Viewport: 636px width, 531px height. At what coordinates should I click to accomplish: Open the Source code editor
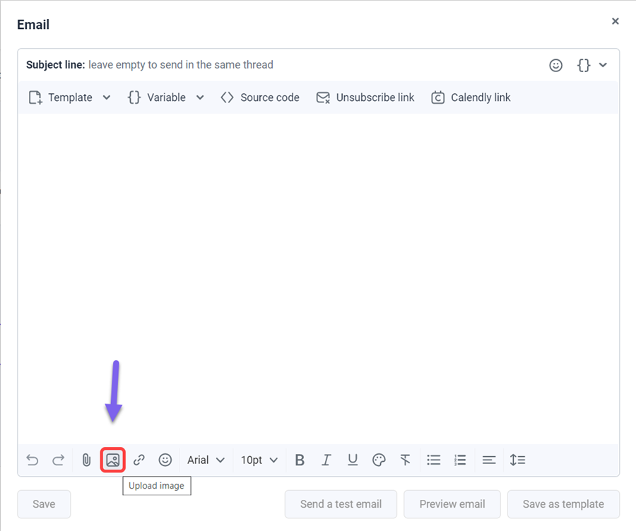[x=260, y=97]
